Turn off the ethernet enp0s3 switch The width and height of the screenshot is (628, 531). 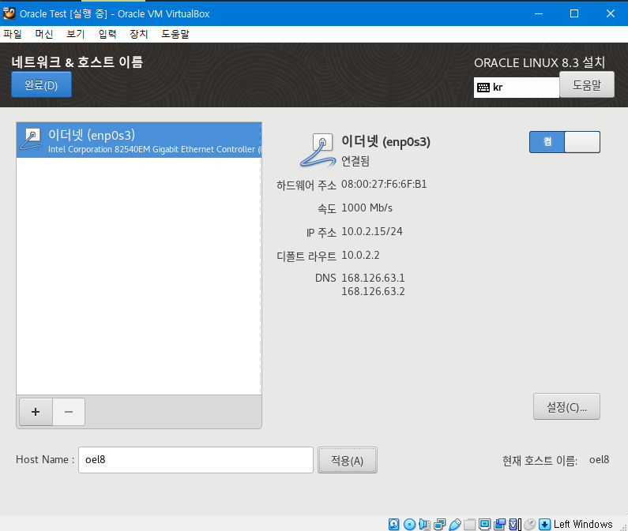click(x=564, y=142)
